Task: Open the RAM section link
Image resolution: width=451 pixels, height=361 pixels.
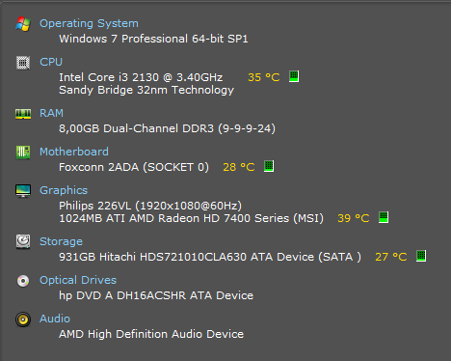Action: tap(51, 113)
